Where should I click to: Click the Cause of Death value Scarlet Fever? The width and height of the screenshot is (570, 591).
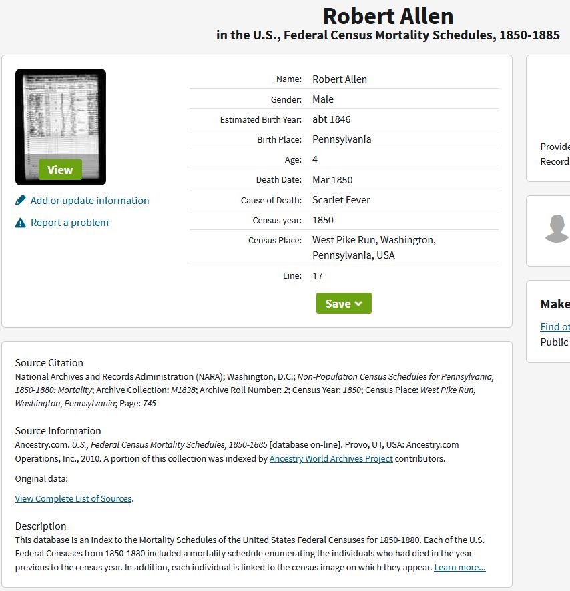click(341, 200)
